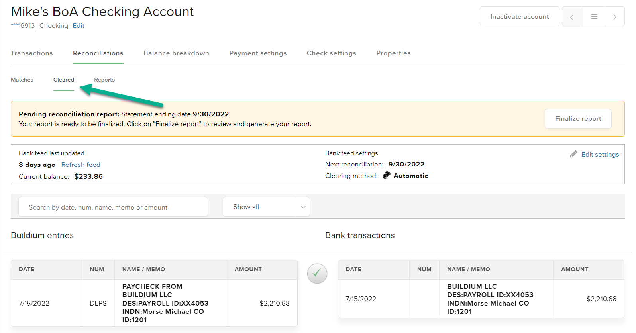The height and width of the screenshot is (333, 636).
Task: Select Buildium entry date 7/15/2022
Action: [34, 303]
